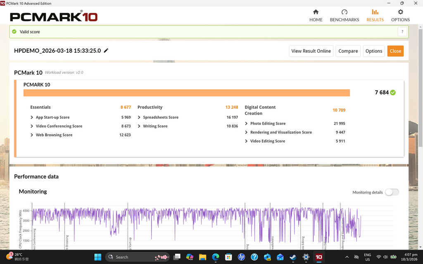Expand the Video Conferencing Score row
This screenshot has width=423, height=264.
coord(32,126)
